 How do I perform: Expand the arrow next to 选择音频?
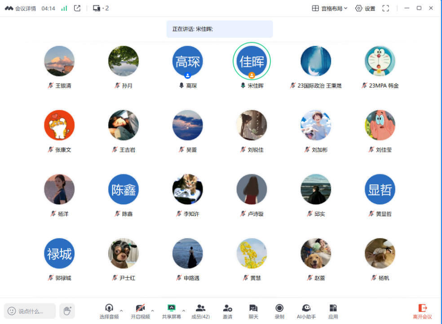121,311
